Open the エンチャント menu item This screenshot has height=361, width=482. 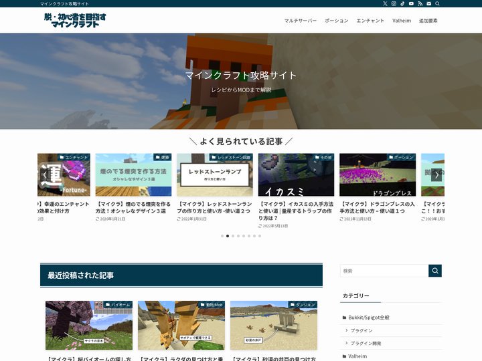pos(370,21)
